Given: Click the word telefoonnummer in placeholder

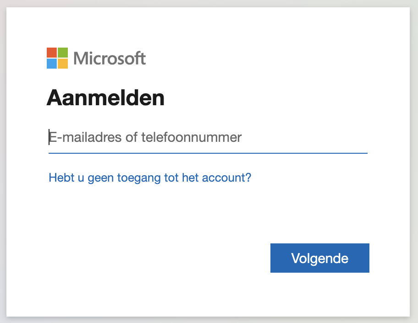Looking at the screenshot, I should [x=191, y=137].
